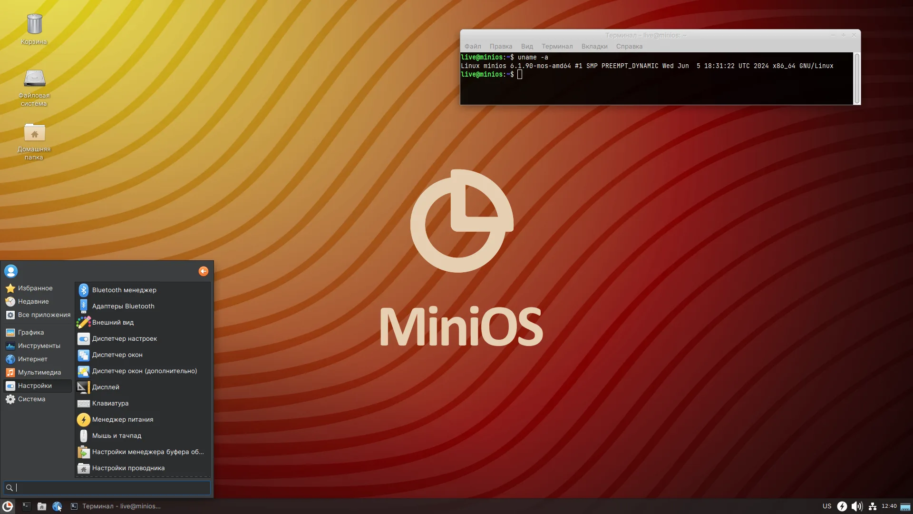Launch Bluetooth менеджер from menu
The height and width of the screenshot is (514, 913).
[124, 290]
